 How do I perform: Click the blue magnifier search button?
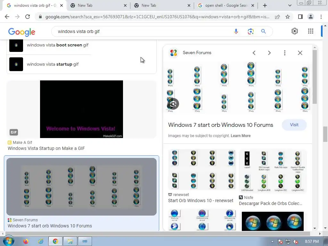263,31
